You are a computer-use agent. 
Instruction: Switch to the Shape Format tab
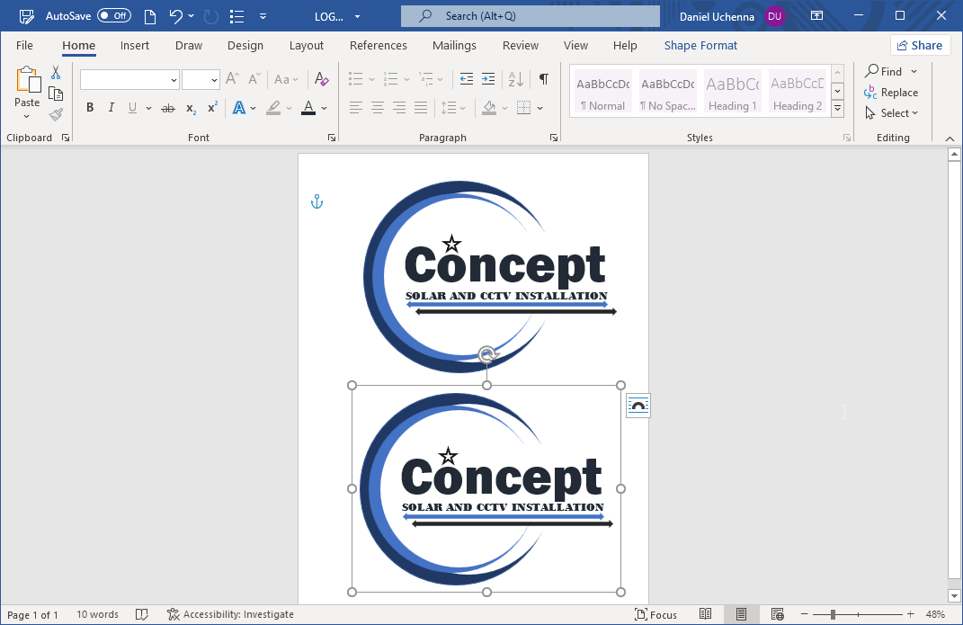[x=700, y=46]
